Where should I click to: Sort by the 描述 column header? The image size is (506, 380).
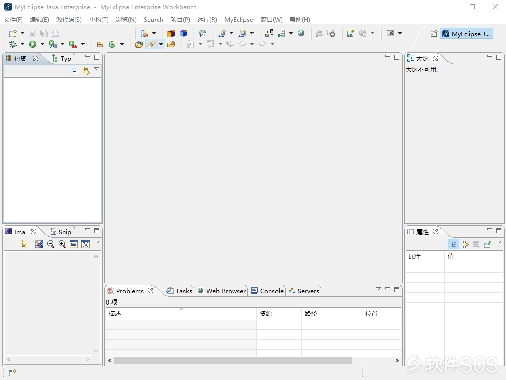pyautogui.click(x=181, y=313)
